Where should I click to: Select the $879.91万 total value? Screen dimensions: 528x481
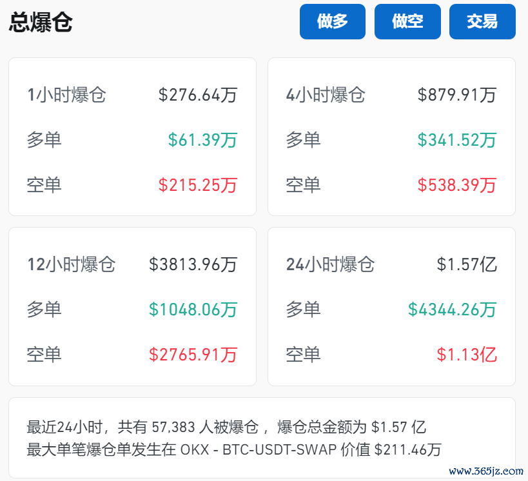coord(457,95)
